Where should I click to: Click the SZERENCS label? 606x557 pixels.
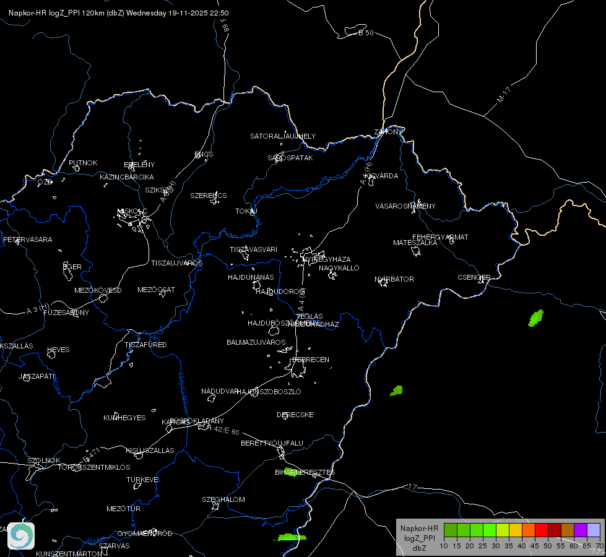pyautogui.click(x=209, y=196)
